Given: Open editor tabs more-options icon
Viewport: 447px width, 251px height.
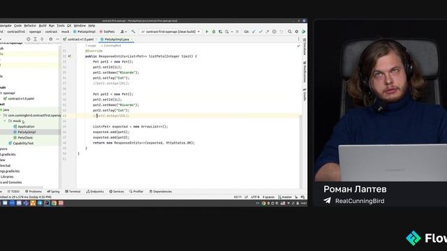Looking at the screenshot, I should coord(298,39).
